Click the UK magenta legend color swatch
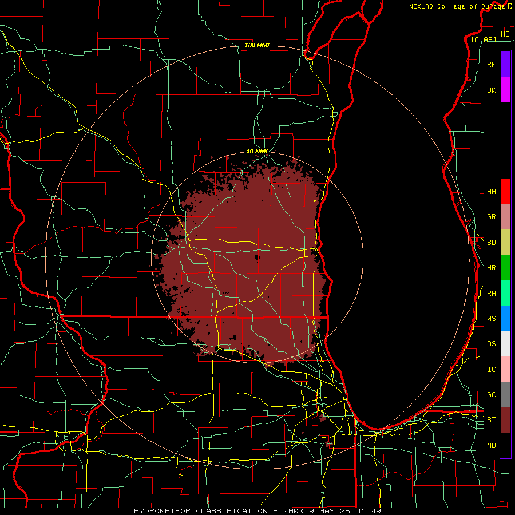Image resolution: width=515 pixels, height=515 pixels. click(x=505, y=90)
